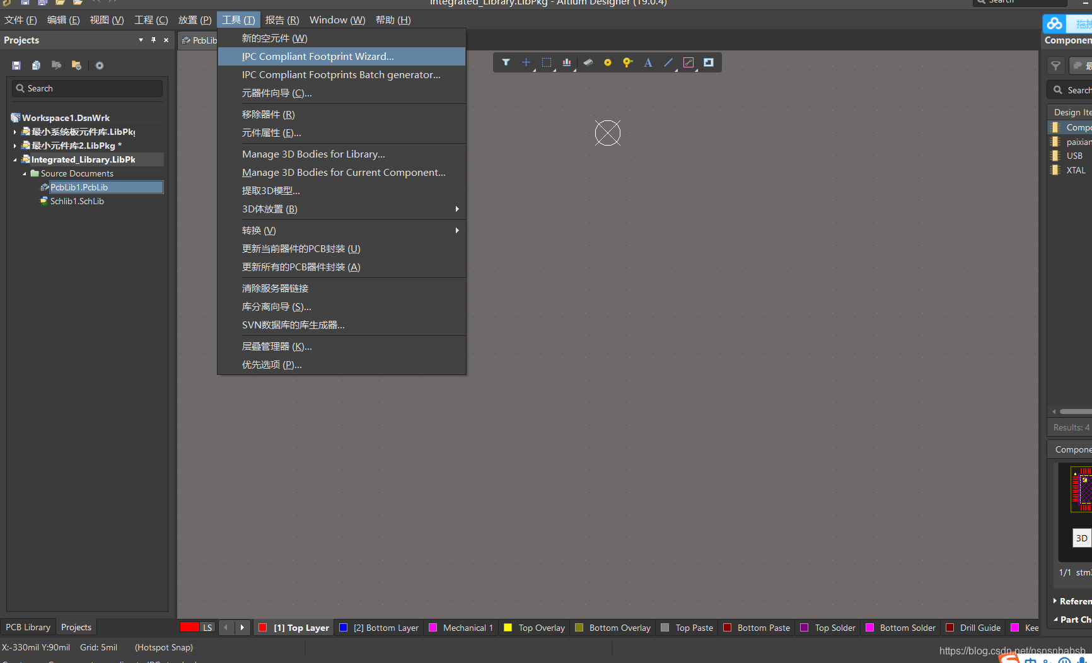1092x663 pixels.
Task: Click the USB component library icon
Action: (x=1055, y=156)
